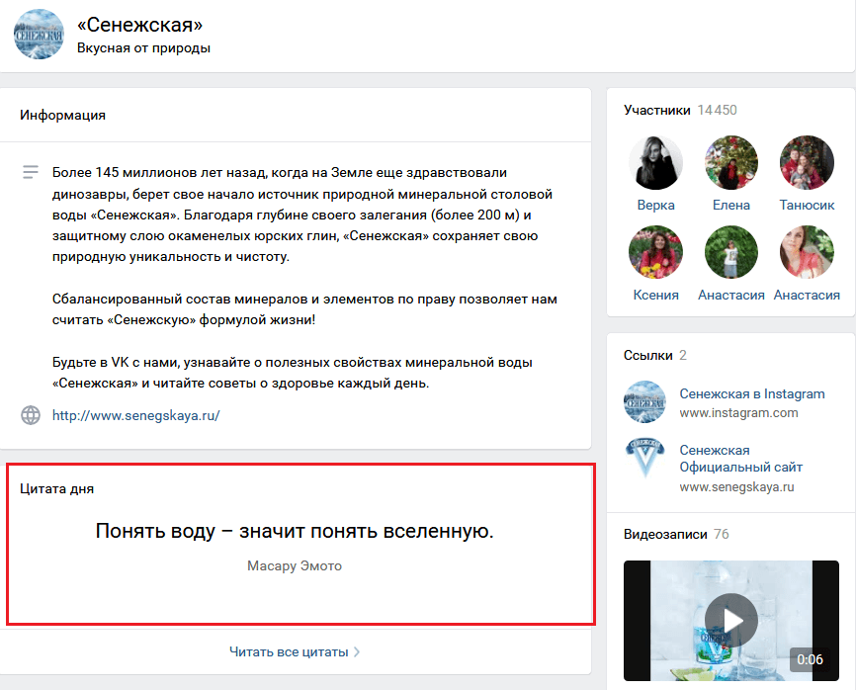This screenshot has width=856, height=690.
Task: Click the Информация section heading
Action: point(63,116)
